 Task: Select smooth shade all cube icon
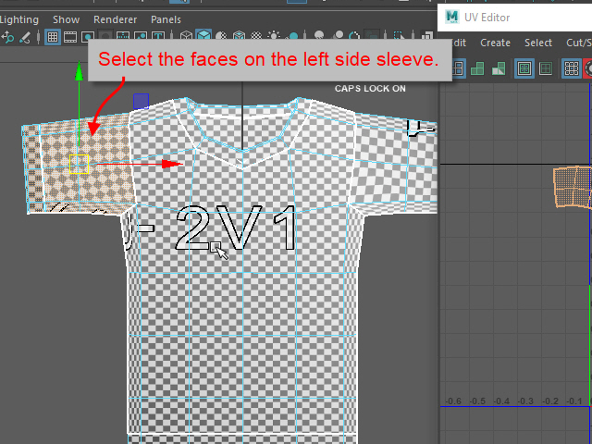pos(203,37)
